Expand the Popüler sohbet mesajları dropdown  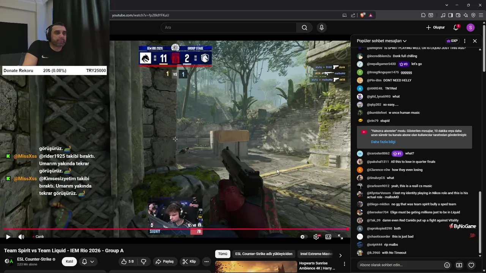[382, 41]
